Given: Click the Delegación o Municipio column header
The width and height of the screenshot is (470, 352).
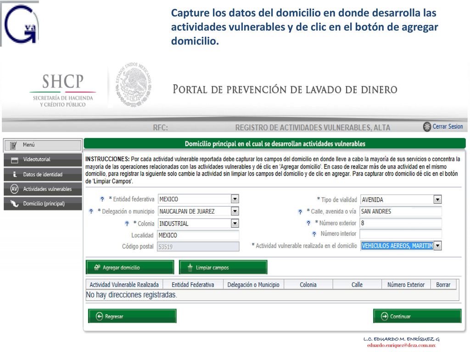Looking at the screenshot, I should [253, 285].
